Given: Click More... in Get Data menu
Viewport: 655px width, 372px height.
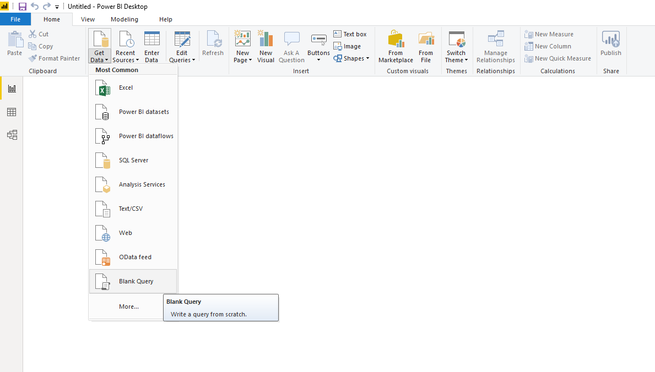Looking at the screenshot, I should click(x=129, y=307).
